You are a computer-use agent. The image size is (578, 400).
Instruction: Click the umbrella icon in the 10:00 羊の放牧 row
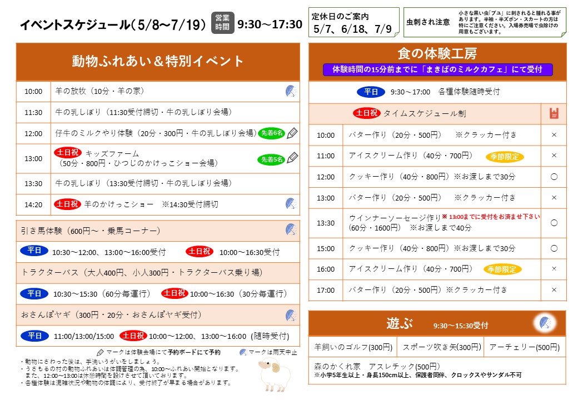pyautogui.click(x=290, y=91)
